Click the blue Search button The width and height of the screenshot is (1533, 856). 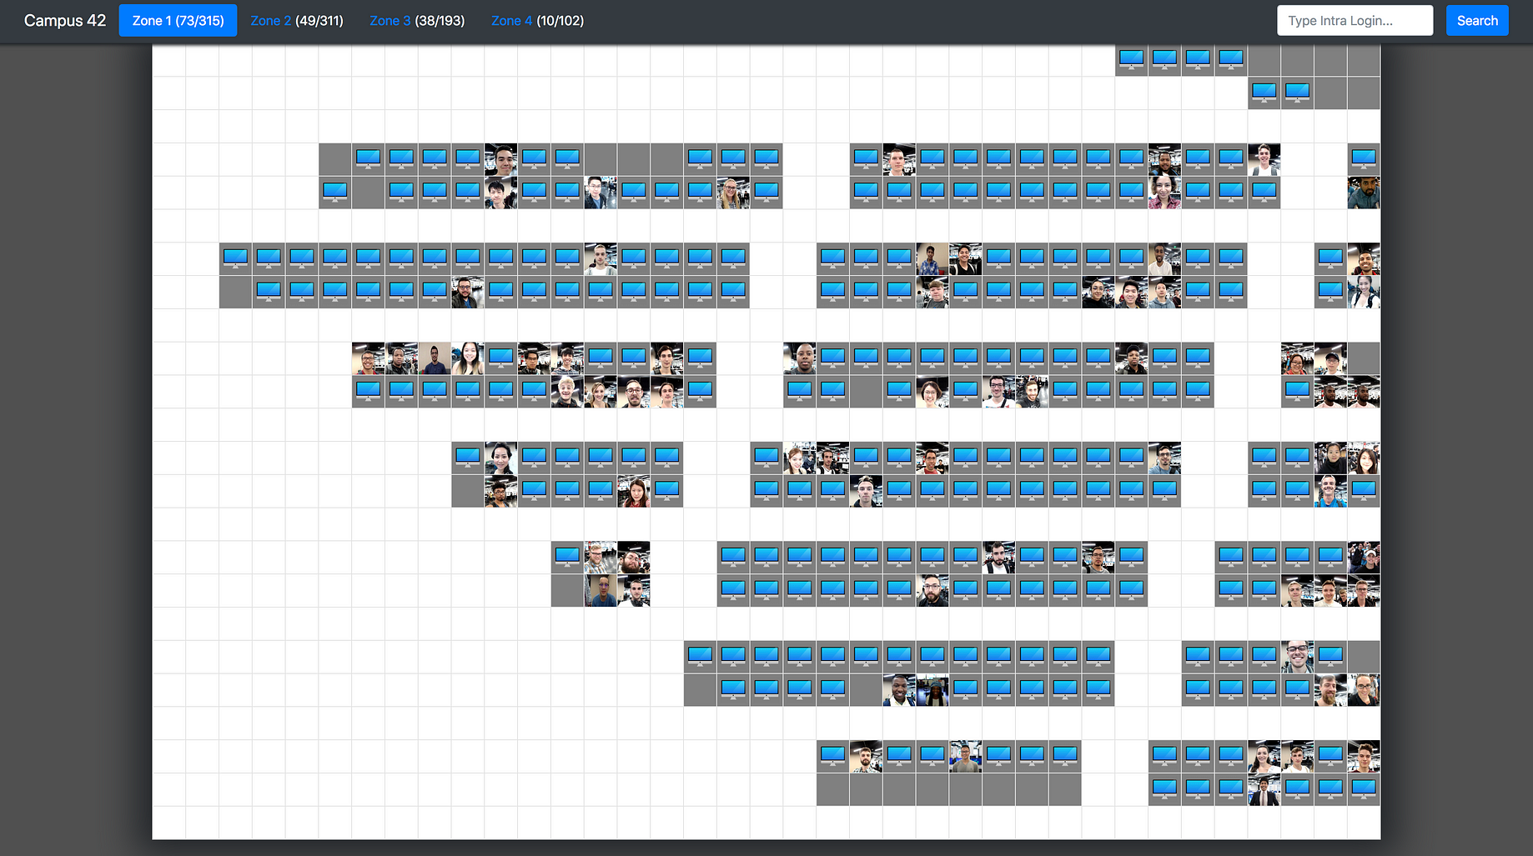pos(1477,21)
